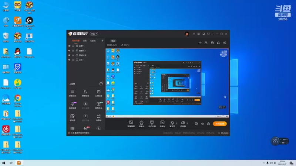Open the TV-shaped danmaku wall tool

(98, 118)
